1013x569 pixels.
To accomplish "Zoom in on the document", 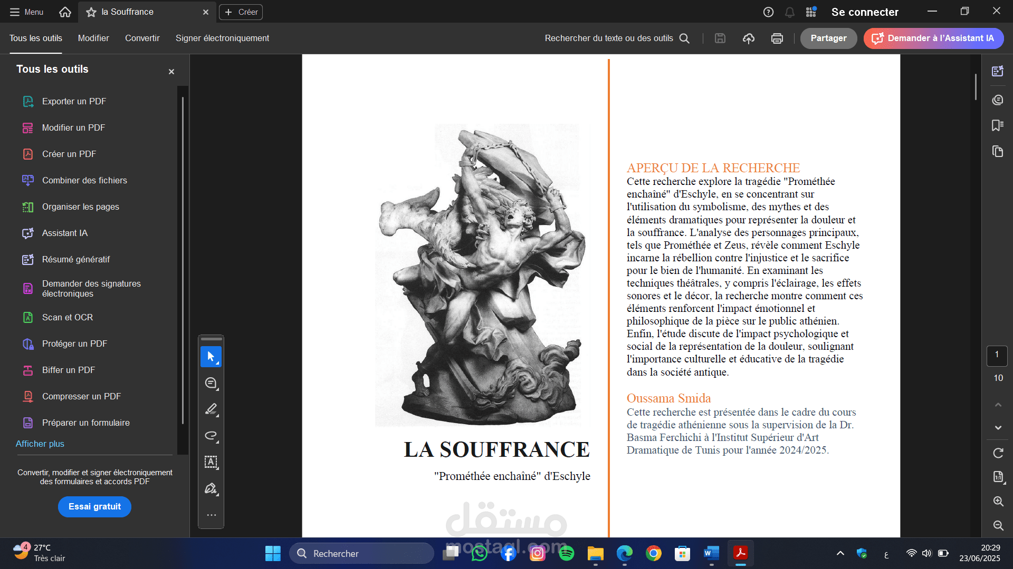I will [x=998, y=501].
